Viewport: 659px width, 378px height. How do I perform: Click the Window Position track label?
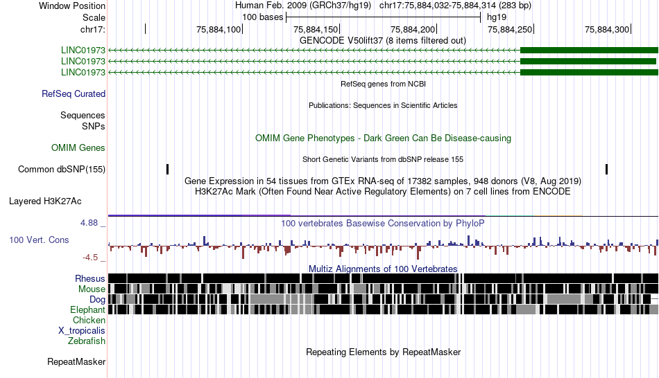(72, 6)
